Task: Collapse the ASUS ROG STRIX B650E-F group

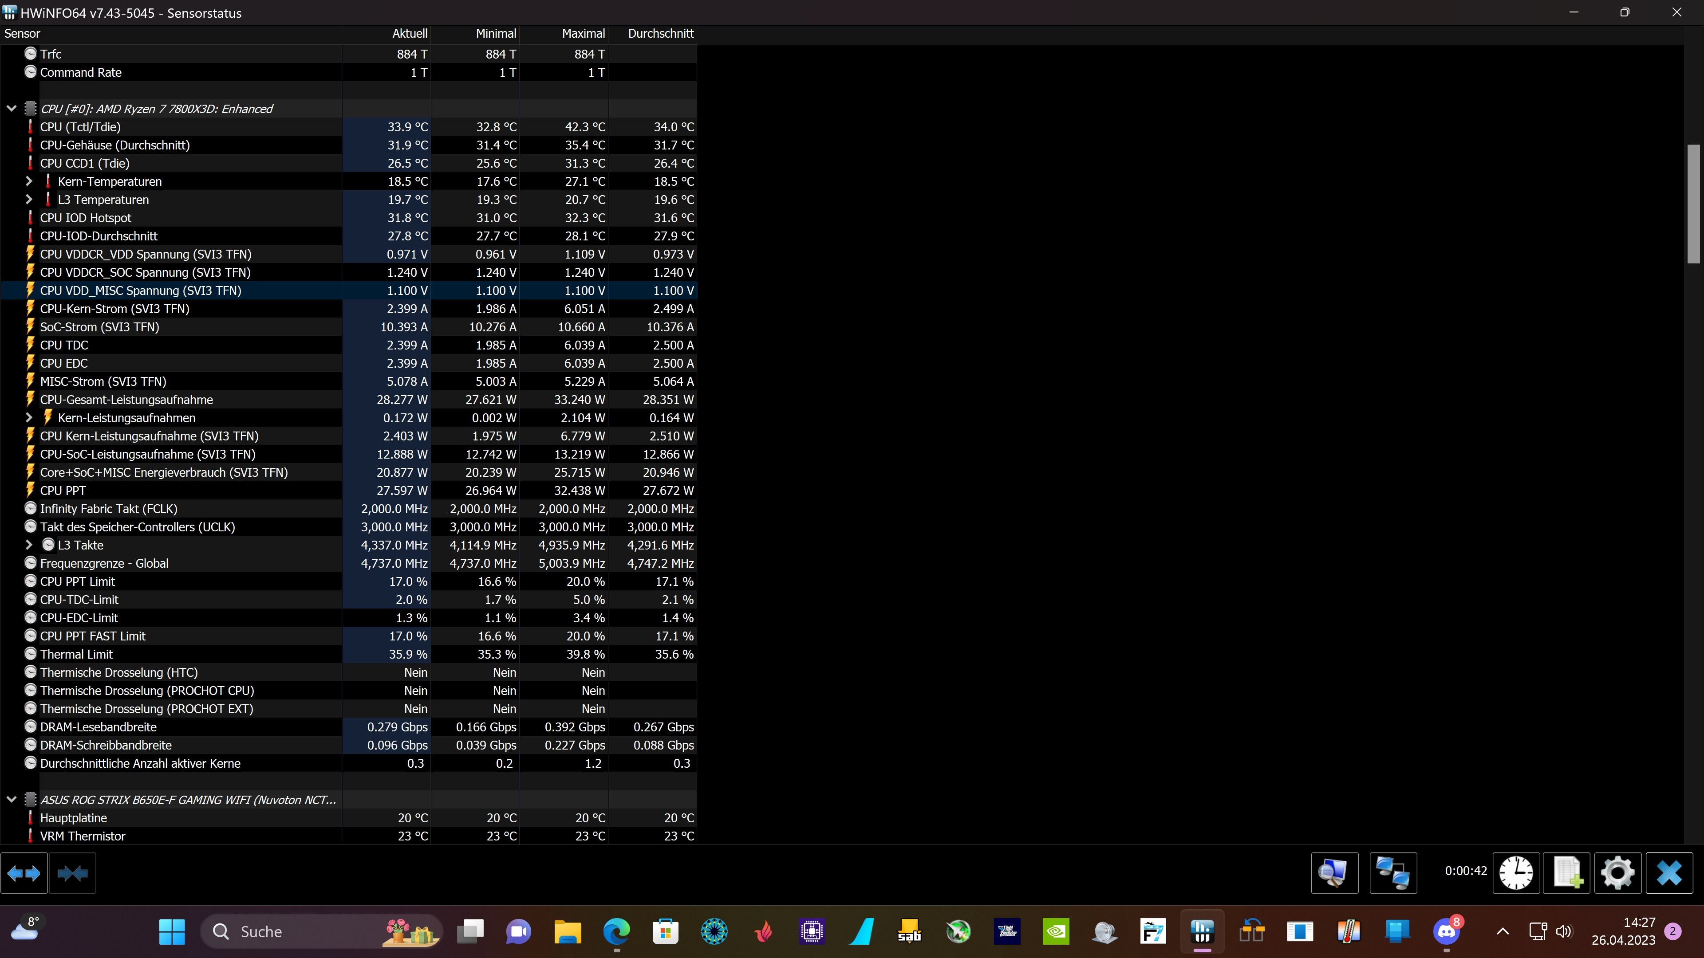Action: [x=11, y=799]
